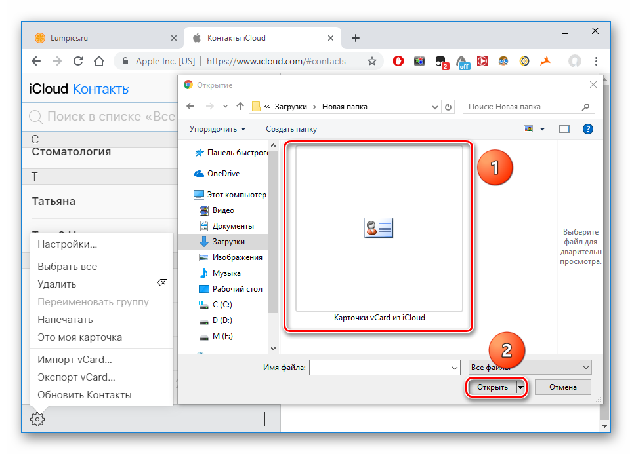Choose Настройки... in the iCloud menu
This screenshot has width=632, height=454.
pos(102,244)
